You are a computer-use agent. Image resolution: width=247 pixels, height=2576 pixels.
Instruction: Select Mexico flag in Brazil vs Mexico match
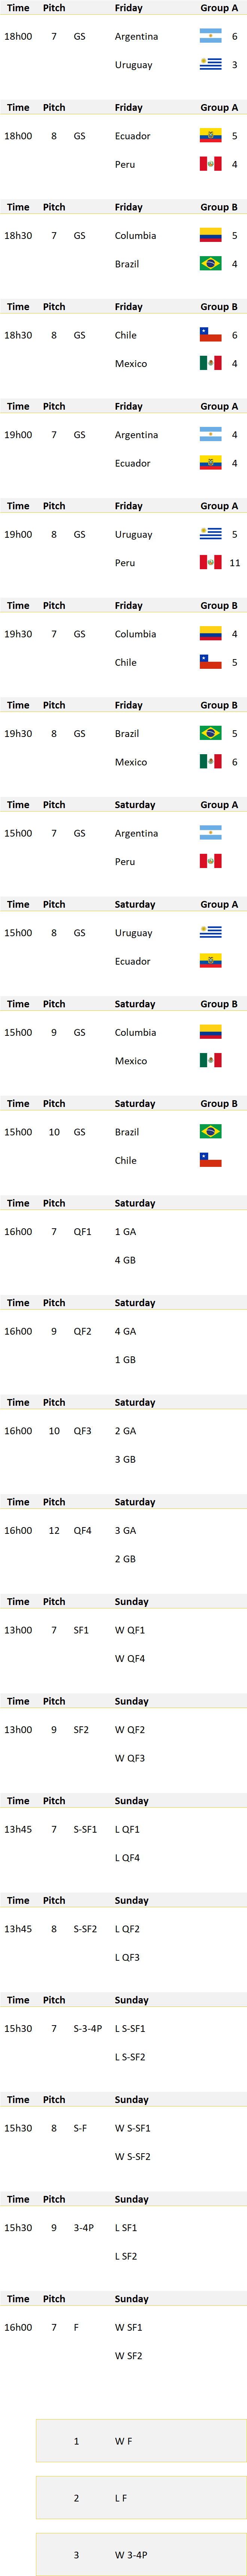(210, 762)
